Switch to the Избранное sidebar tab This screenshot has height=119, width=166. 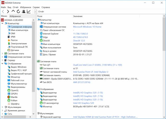pyautogui.click(x=15, y=16)
